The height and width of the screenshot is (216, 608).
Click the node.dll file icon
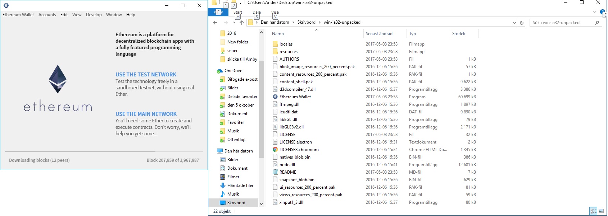click(x=275, y=165)
